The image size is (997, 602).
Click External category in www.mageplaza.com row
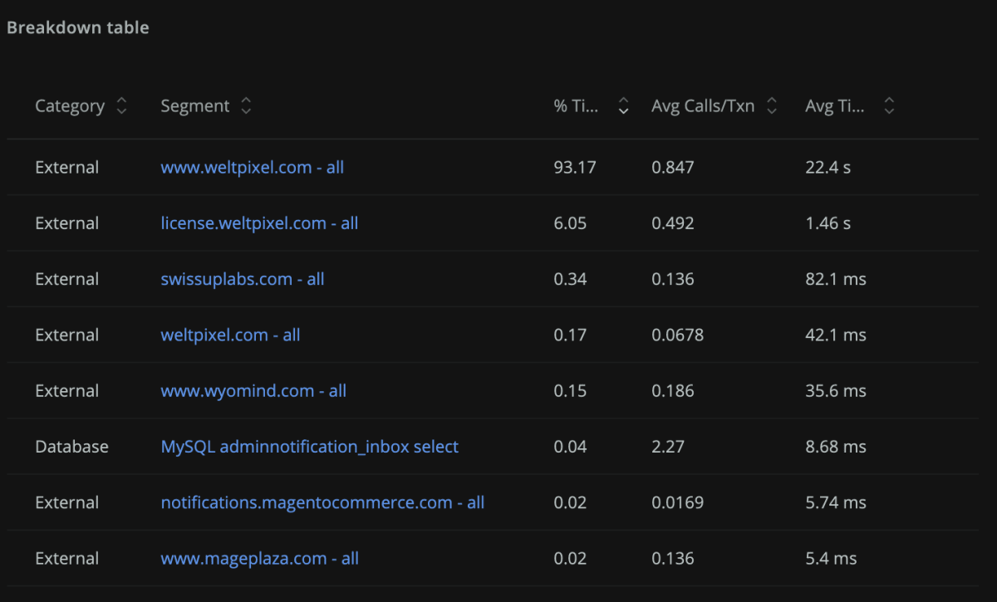tap(67, 559)
